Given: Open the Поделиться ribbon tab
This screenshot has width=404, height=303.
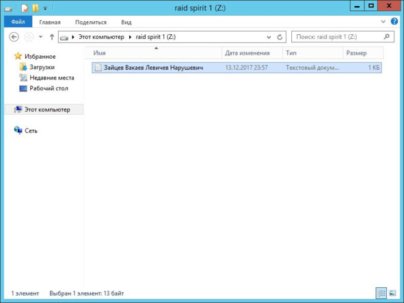Looking at the screenshot, I should click(91, 23).
